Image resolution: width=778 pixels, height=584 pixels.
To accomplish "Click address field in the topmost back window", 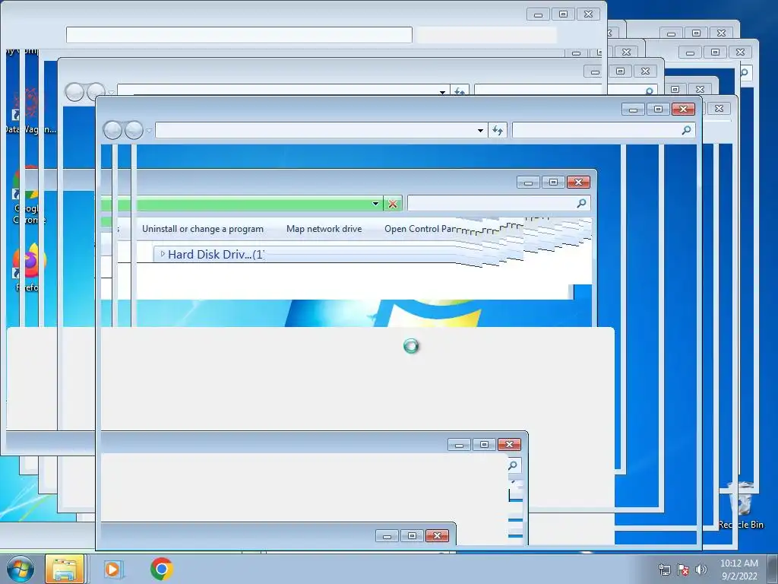I will click(239, 35).
